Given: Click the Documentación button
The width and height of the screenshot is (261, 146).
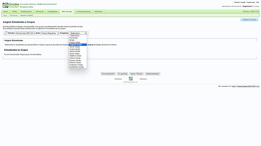Looking at the screenshot, I should pos(108,74).
